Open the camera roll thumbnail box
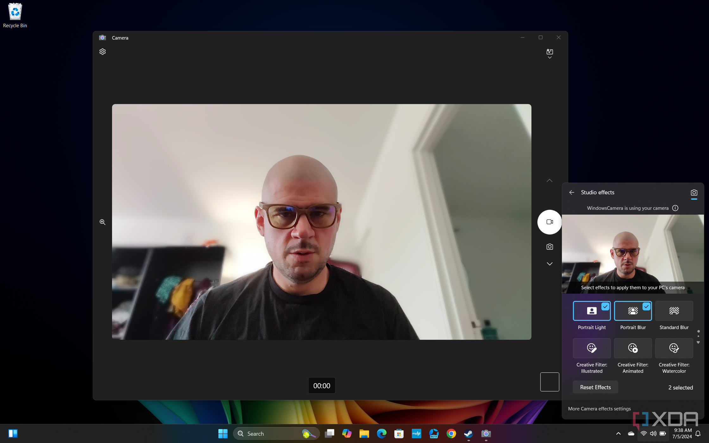 (550, 382)
